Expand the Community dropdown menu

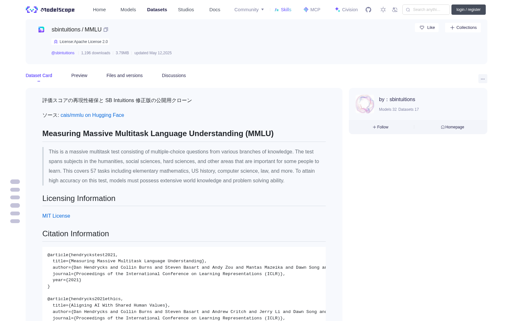point(249,10)
